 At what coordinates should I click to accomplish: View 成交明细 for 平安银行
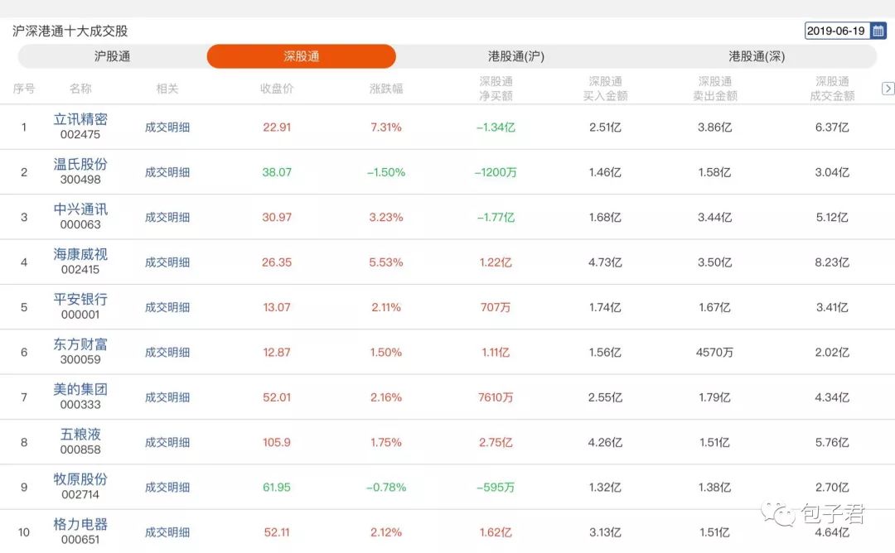pos(167,307)
